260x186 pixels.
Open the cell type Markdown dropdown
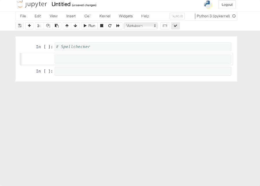pos(141,26)
